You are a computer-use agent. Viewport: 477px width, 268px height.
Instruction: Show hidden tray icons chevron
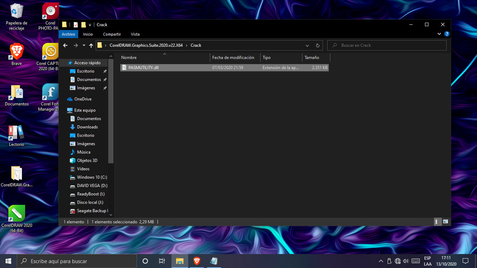click(381, 261)
